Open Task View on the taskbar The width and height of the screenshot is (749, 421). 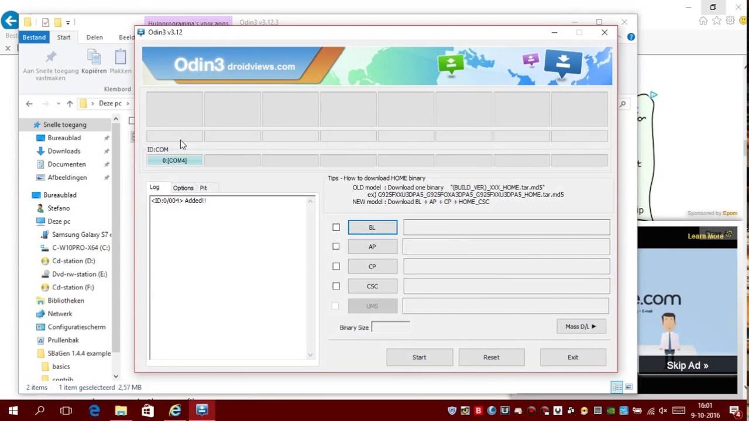[66, 410]
